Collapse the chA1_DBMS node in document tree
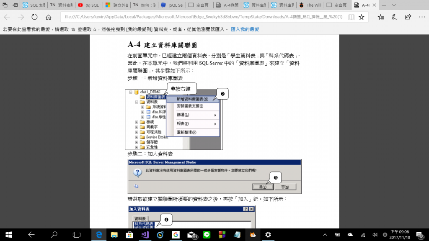The image size is (429, 241). click(131, 92)
